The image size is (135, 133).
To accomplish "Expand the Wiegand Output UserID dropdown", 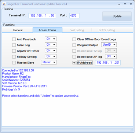I will tap(109, 45).
